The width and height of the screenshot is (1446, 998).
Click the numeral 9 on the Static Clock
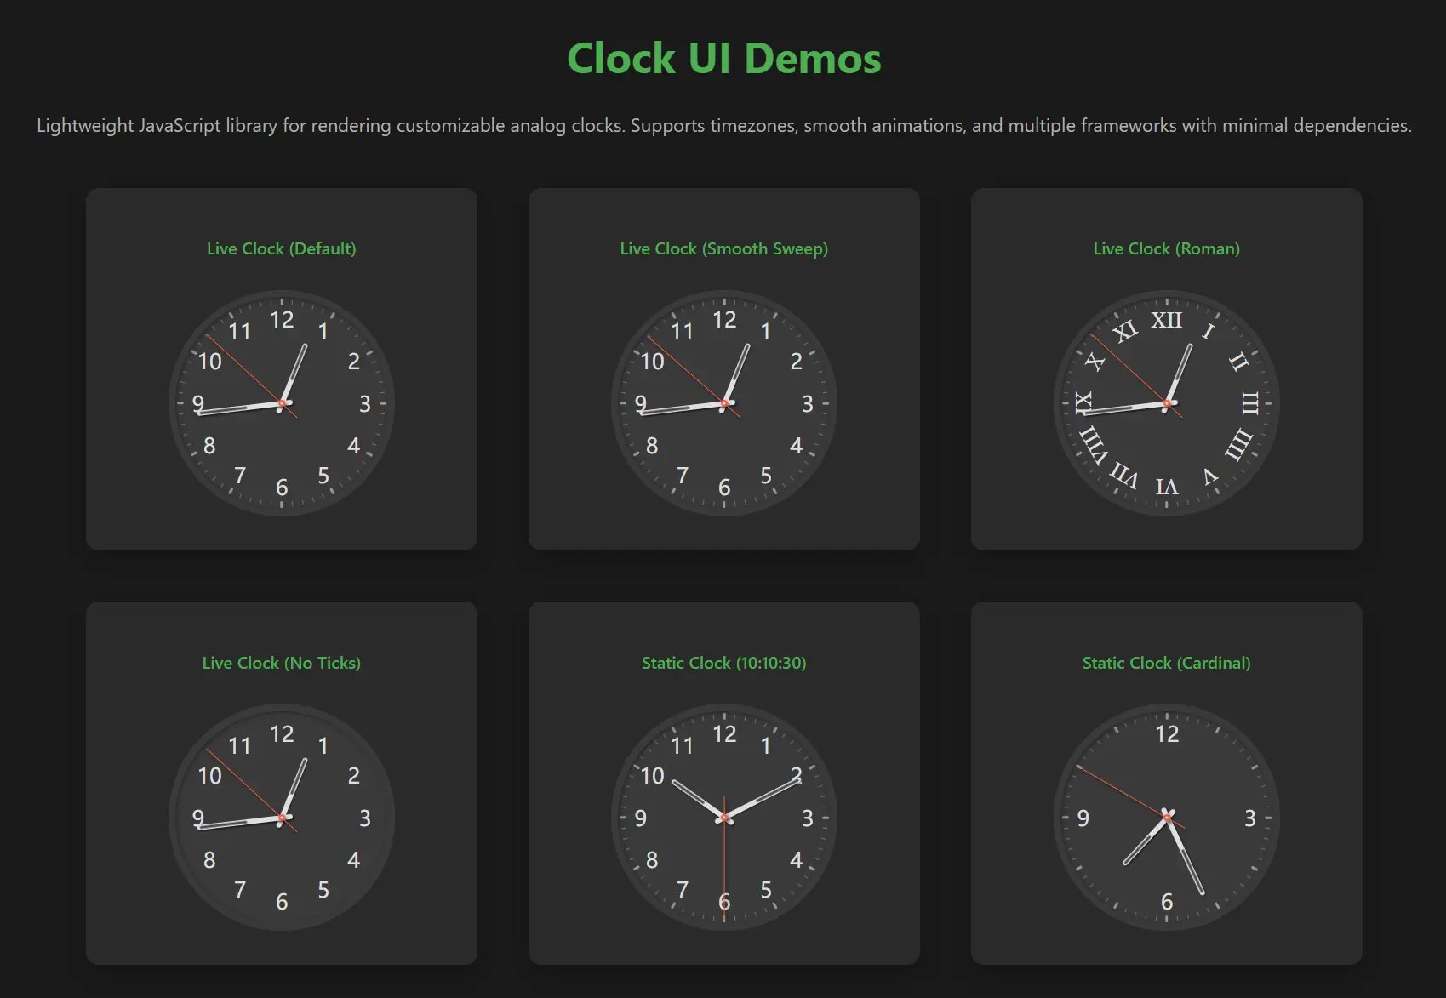click(x=641, y=818)
